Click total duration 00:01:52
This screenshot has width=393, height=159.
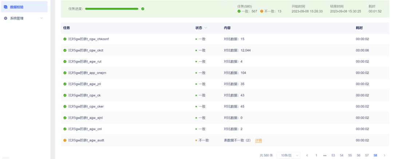coord(375,11)
